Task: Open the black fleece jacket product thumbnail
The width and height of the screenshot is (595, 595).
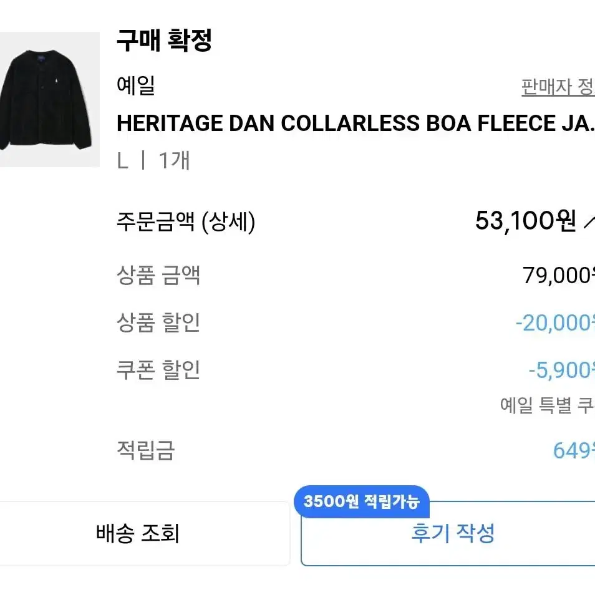Action: (x=50, y=99)
